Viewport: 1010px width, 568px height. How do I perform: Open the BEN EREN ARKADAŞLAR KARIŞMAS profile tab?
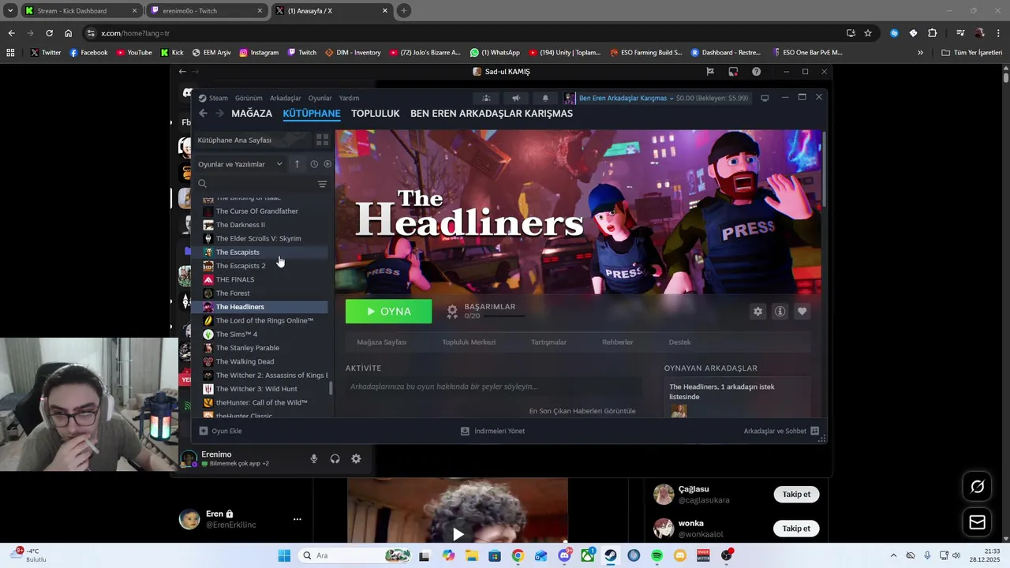(492, 114)
